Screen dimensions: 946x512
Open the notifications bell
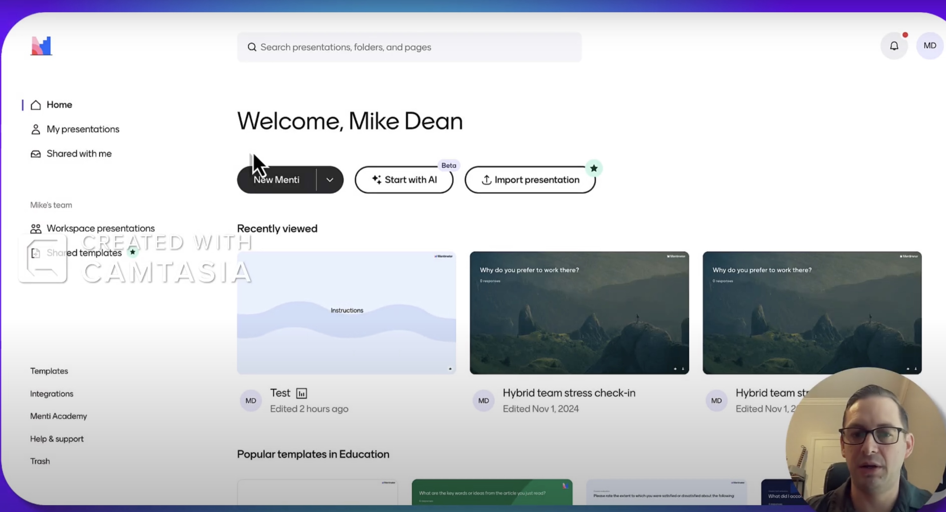pyautogui.click(x=894, y=46)
